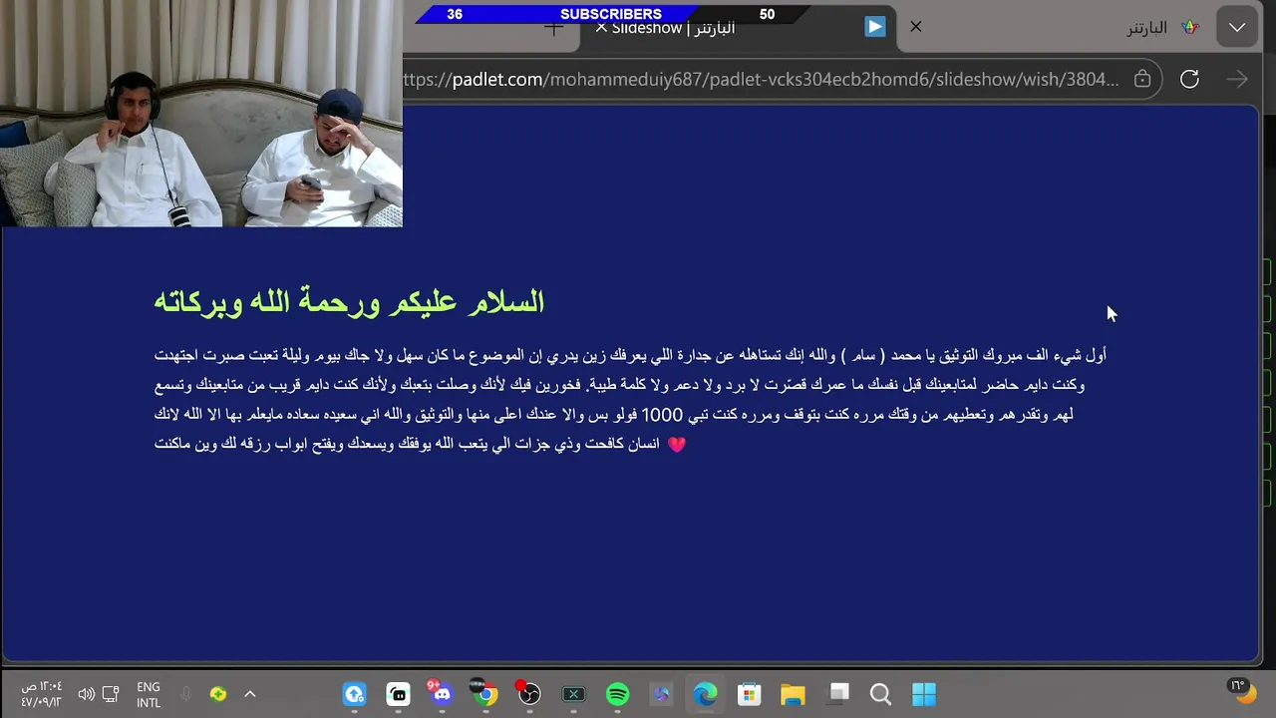
Task: Open the purple app icon beside Edge
Action: (x=661, y=694)
